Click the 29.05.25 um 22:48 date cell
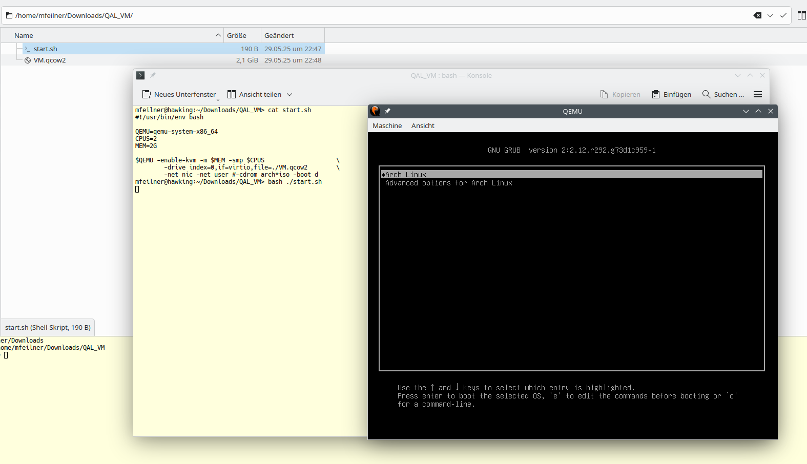This screenshot has width=807, height=464. (293, 60)
